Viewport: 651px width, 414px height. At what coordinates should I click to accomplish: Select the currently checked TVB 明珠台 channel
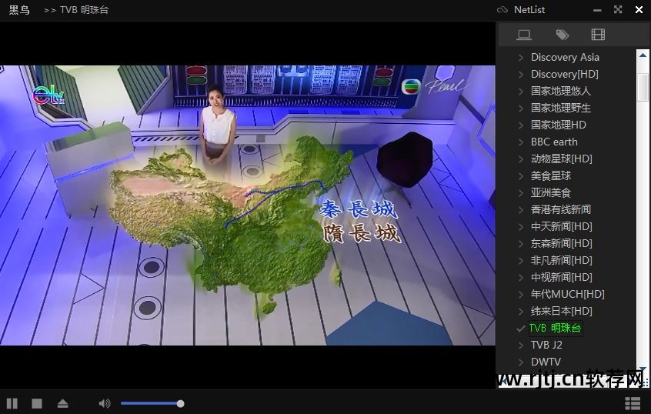point(555,329)
